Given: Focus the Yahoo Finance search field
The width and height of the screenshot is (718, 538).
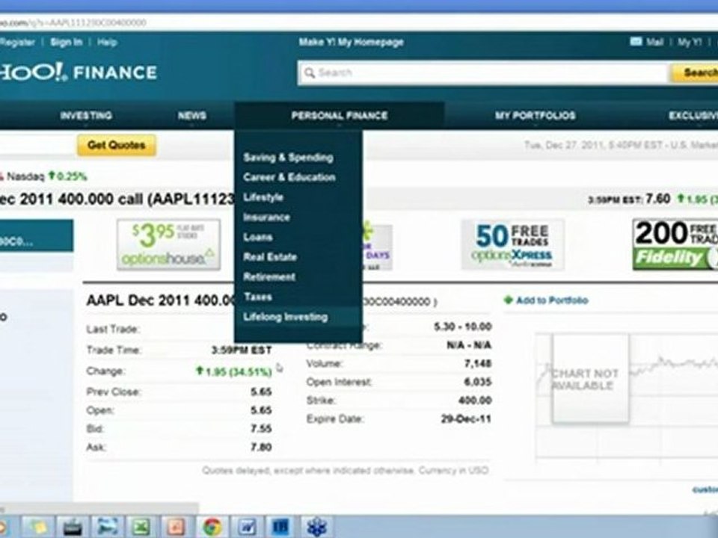Looking at the screenshot, I should (x=484, y=73).
